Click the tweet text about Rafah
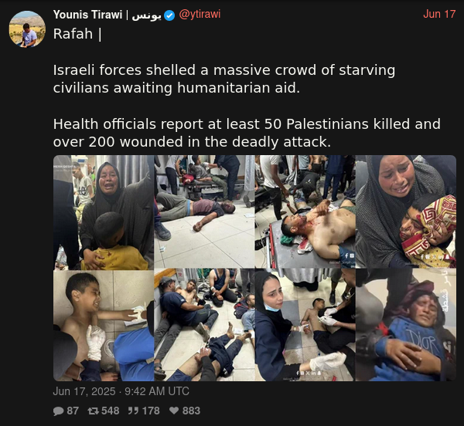The width and height of the screenshot is (464, 426). click(x=247, y=88)
